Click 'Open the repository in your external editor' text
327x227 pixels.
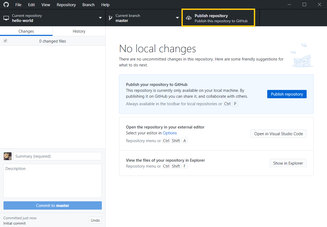pyautogui.click(x=165, y=127)
